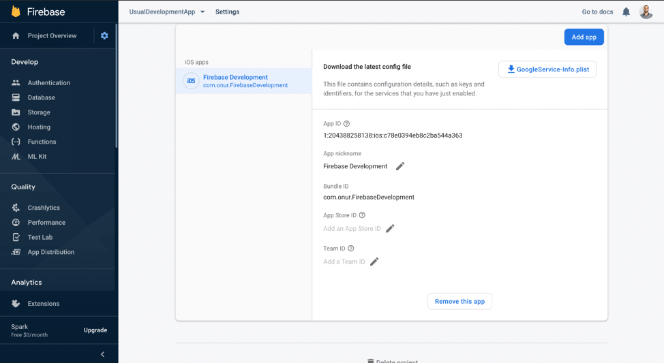Viewport: 664px width, 363px height.
Task: Click the Quality section header
Action: 23,187
